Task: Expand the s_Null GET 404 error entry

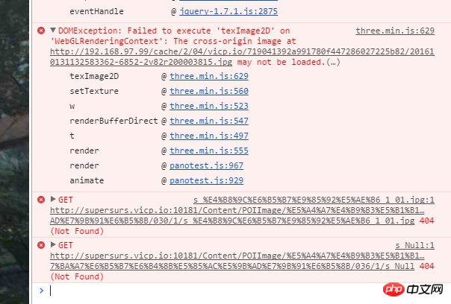Action: tap(53, 244)
